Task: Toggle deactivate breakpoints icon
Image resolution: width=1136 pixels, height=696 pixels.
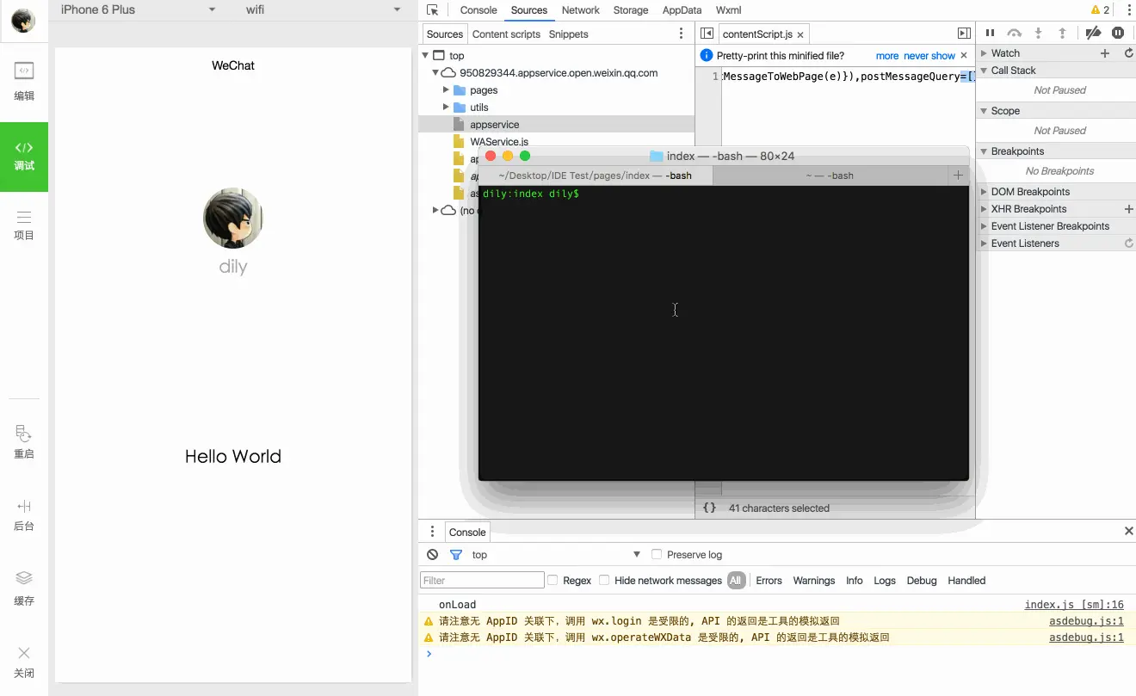Action: tap(1093, 33)
